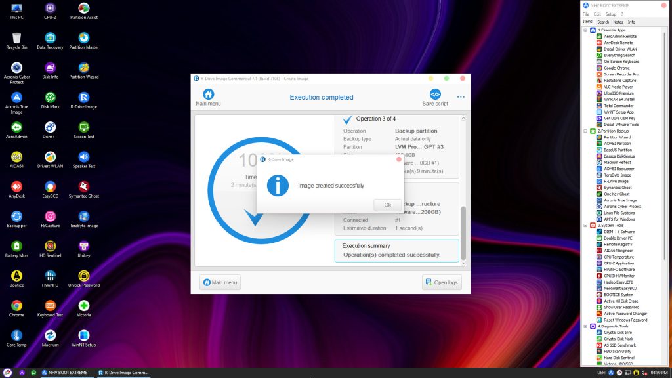Image resolution: width=672 pixels, height=378 pixels.
Task: Launch AIDA64 desktop icon
Action: tap(16, 160)
